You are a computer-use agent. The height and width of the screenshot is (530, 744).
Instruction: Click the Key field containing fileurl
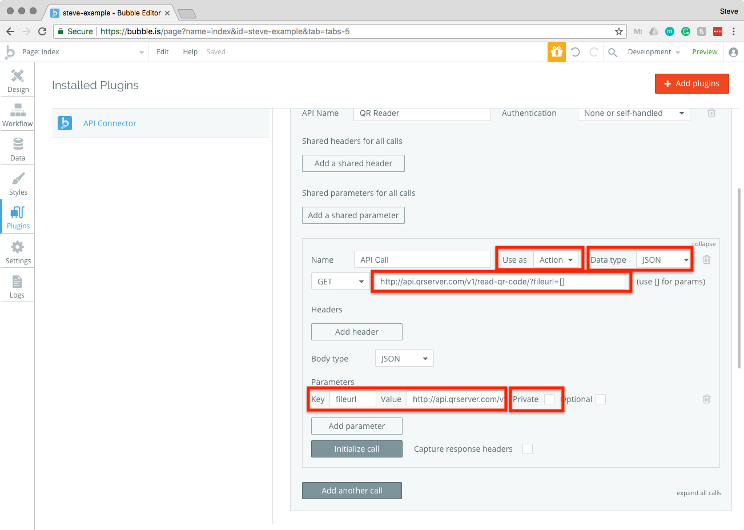click(x=353, y=399)
